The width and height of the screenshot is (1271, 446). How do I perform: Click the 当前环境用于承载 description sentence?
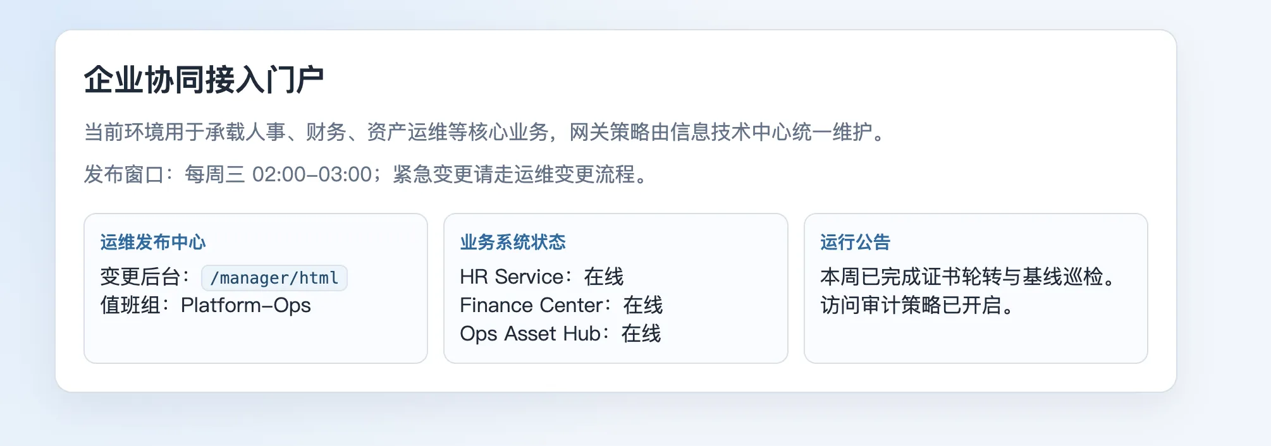pos(484,132)
